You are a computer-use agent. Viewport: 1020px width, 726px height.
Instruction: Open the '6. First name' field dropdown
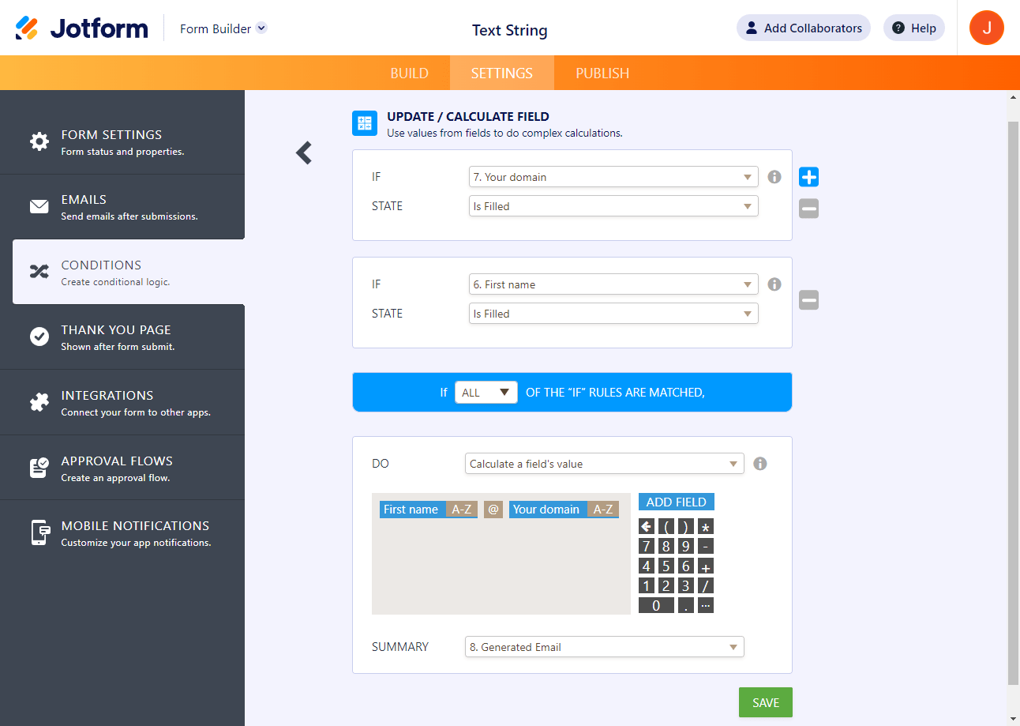point(613,284)
